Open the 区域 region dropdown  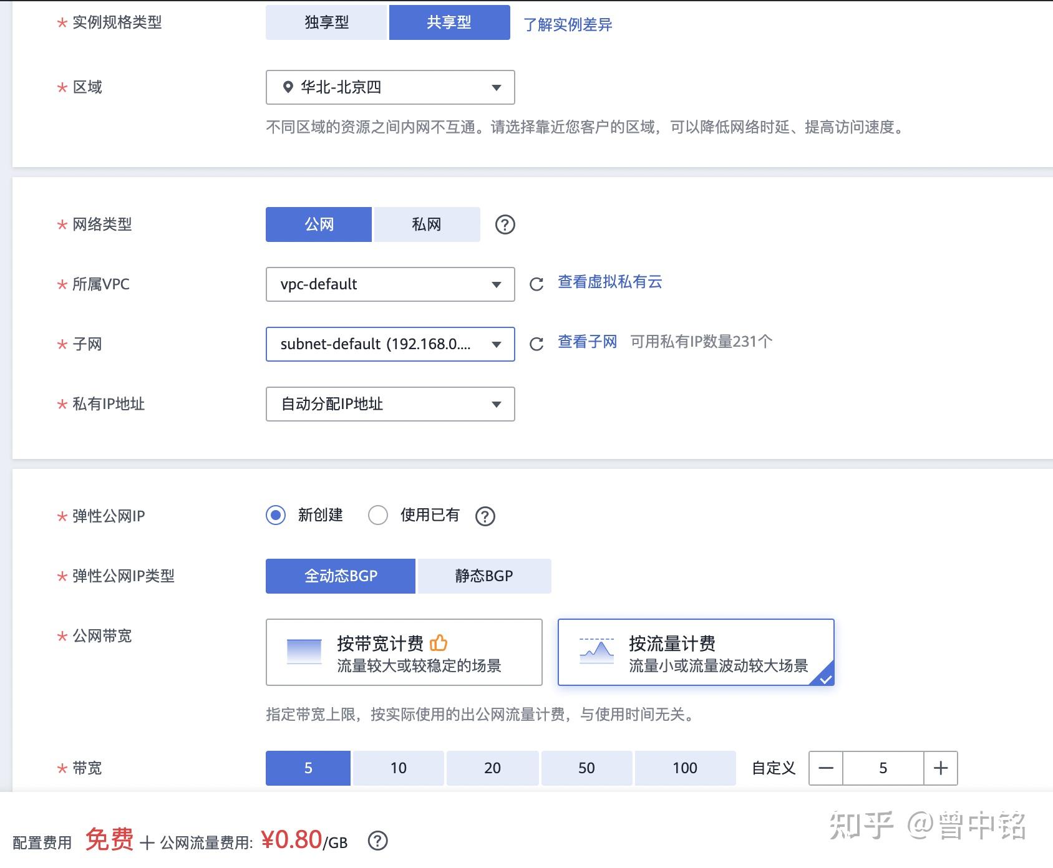click(x=389, y=87)
